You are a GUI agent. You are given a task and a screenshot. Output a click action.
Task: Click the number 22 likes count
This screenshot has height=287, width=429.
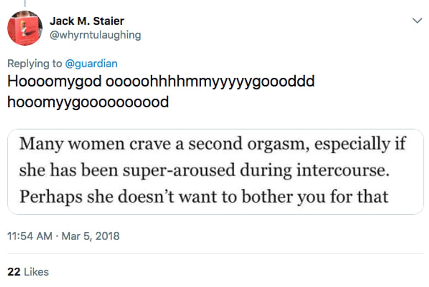[x=14, y=272]
